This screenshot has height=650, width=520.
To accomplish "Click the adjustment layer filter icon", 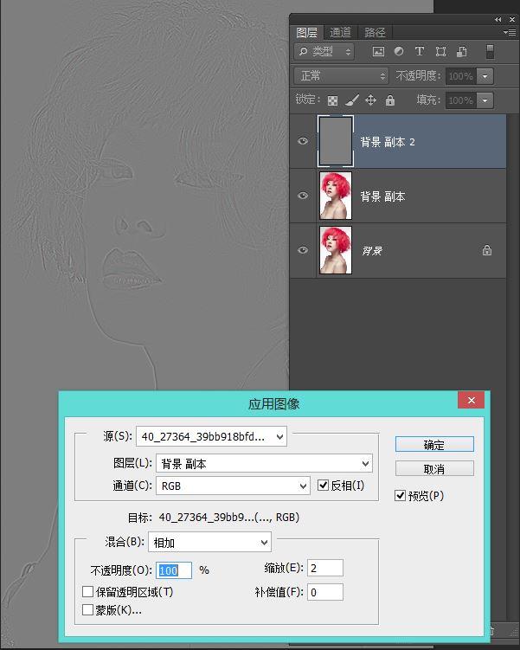I will tap(399, 51).
